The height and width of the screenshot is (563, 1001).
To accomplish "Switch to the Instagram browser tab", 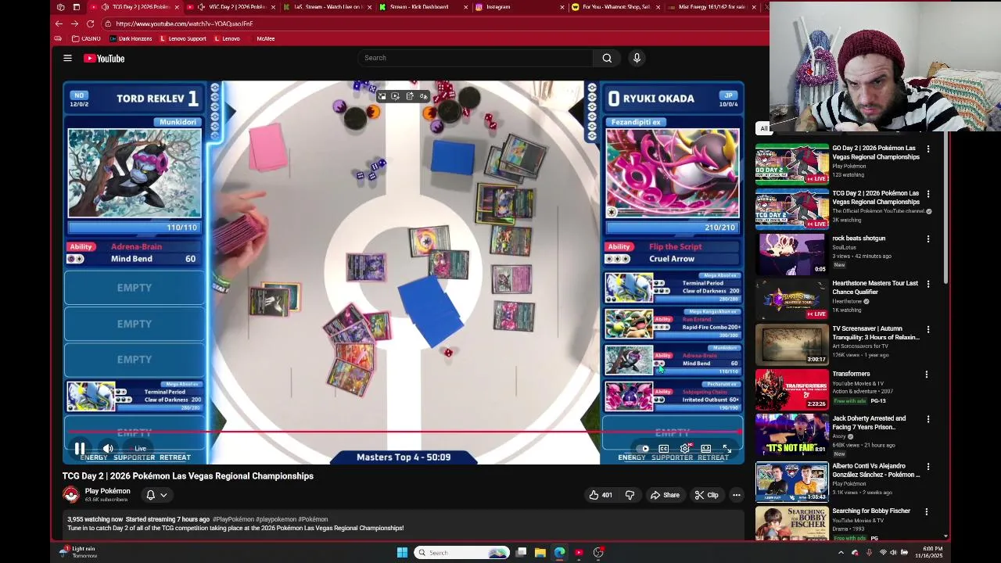I will tap(518, 7).
